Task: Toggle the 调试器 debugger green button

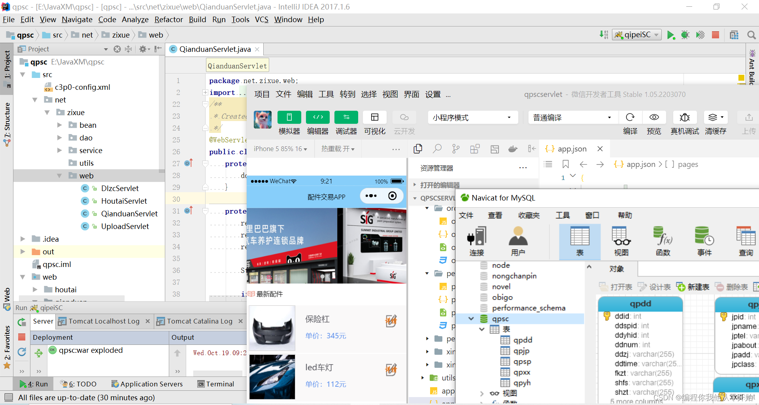Action: [346, 117]
